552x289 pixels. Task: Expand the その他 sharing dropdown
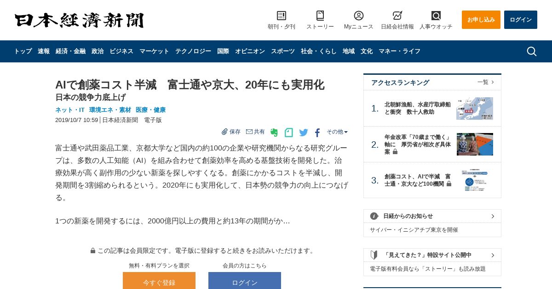(337, 132)
